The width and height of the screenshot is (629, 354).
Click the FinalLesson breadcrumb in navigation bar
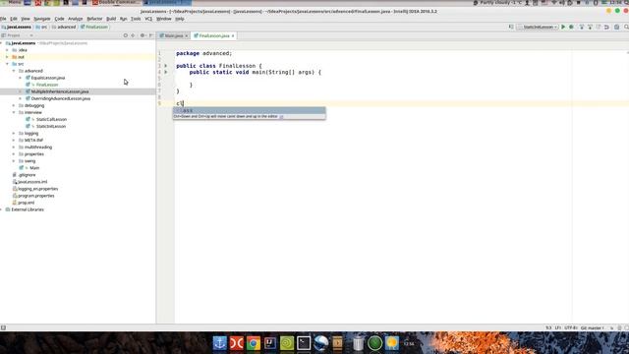(x=94, y=27)
